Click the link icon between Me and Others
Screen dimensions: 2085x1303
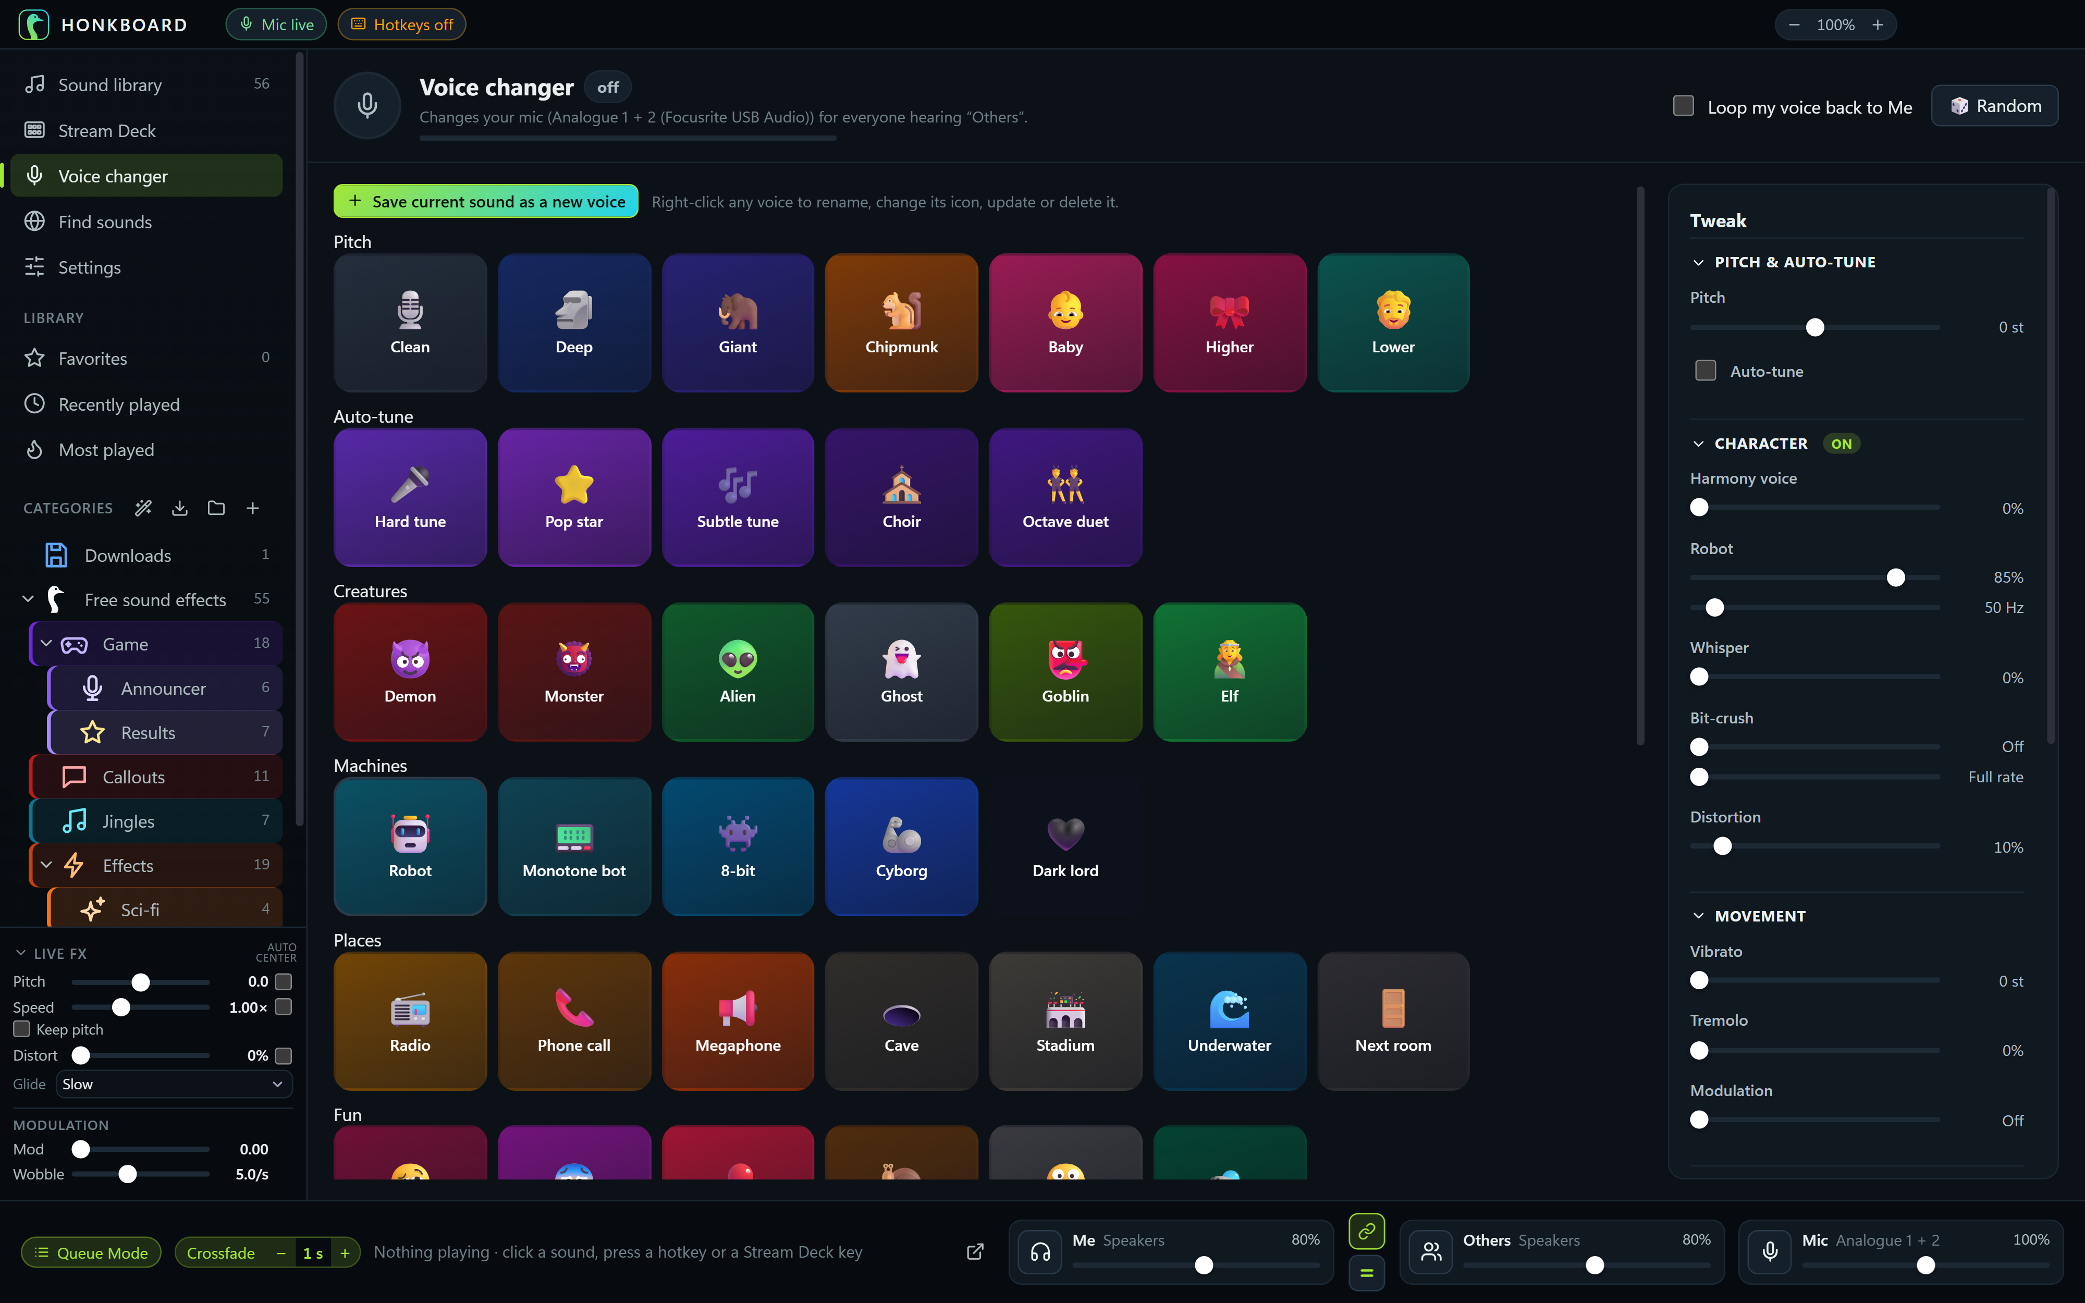tap(1366, 1232)
